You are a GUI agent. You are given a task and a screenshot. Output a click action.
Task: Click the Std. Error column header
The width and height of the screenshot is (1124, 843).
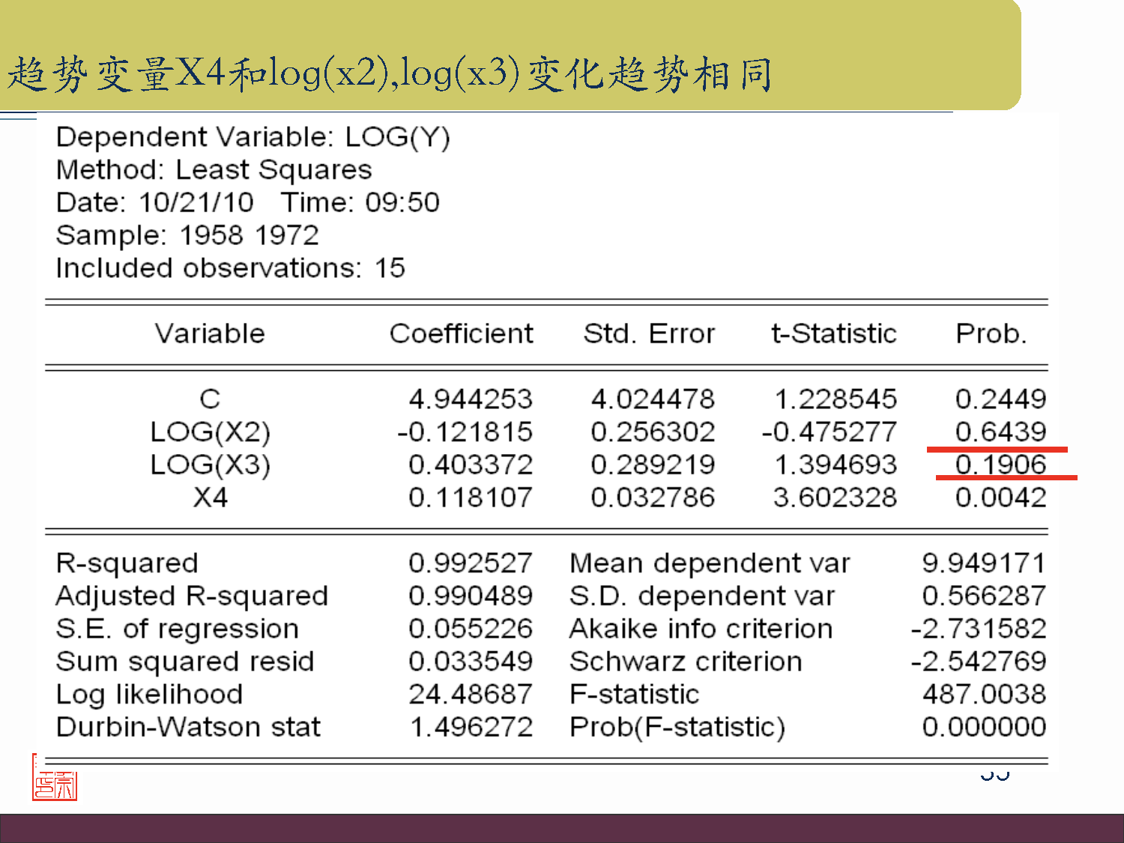649,333
